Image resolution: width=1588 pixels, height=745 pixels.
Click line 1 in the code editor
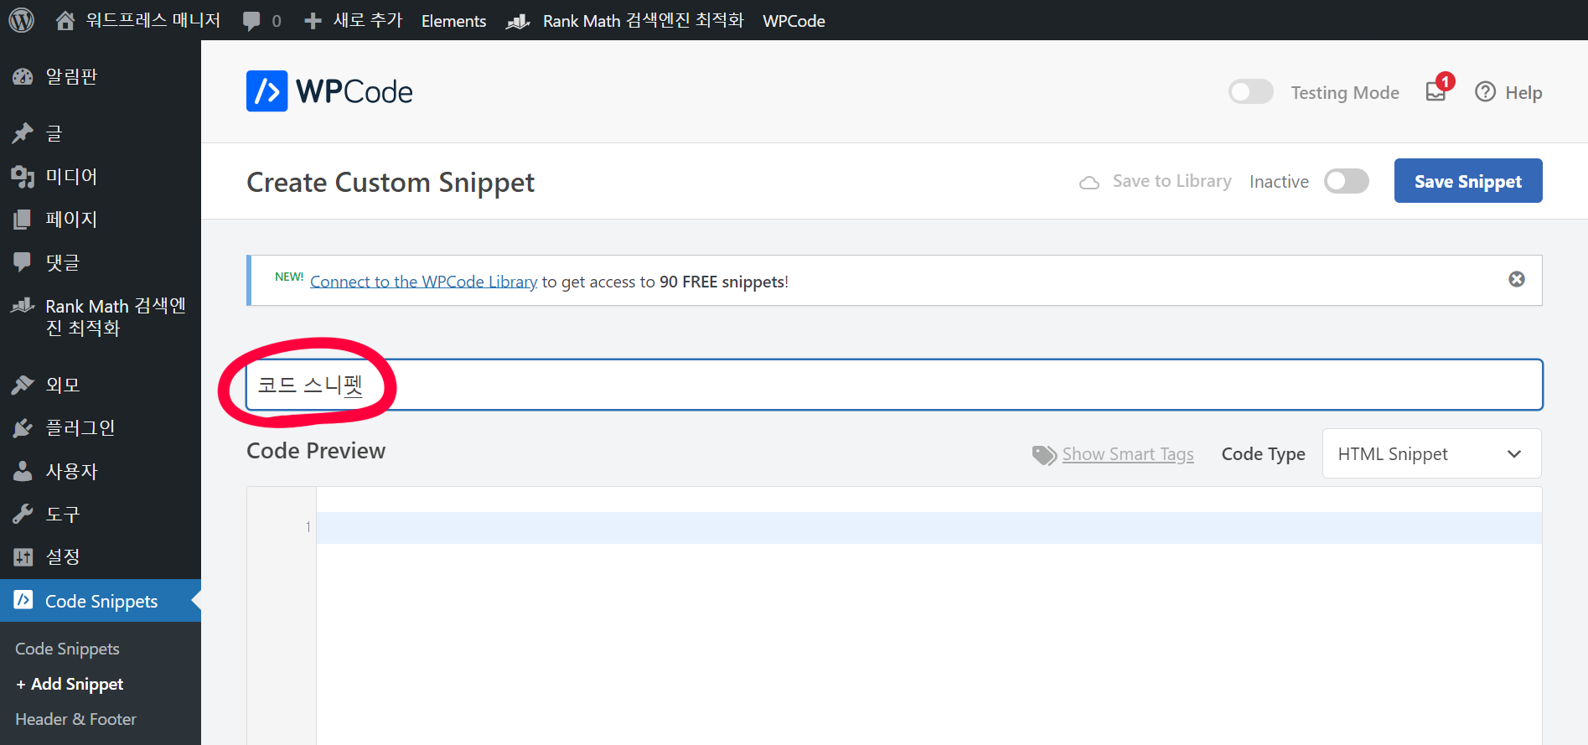point(928,528)
